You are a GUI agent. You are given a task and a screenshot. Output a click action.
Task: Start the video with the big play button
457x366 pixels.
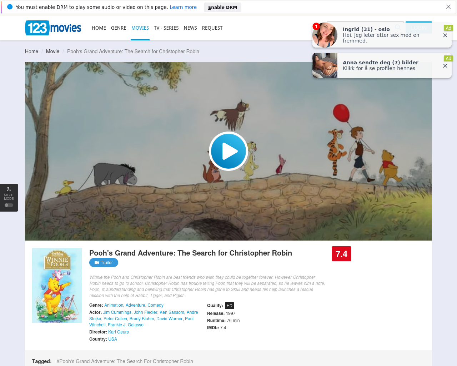coord(228,151)
